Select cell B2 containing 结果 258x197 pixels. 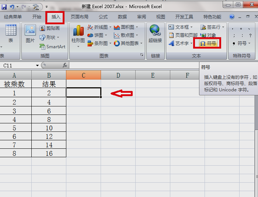tap(49, 84)
